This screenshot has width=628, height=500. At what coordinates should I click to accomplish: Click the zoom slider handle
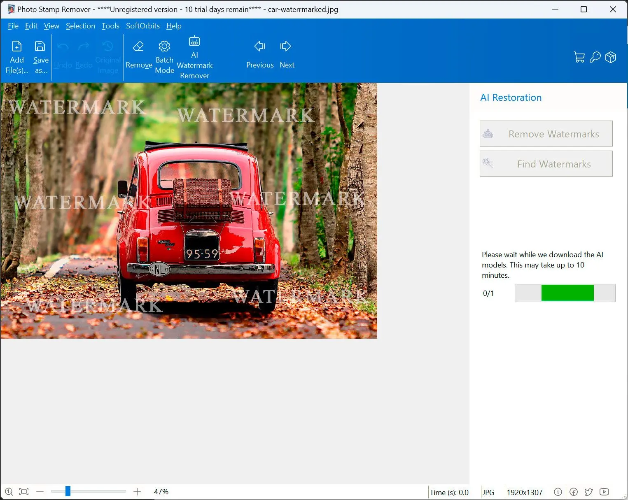coord(68,491)
